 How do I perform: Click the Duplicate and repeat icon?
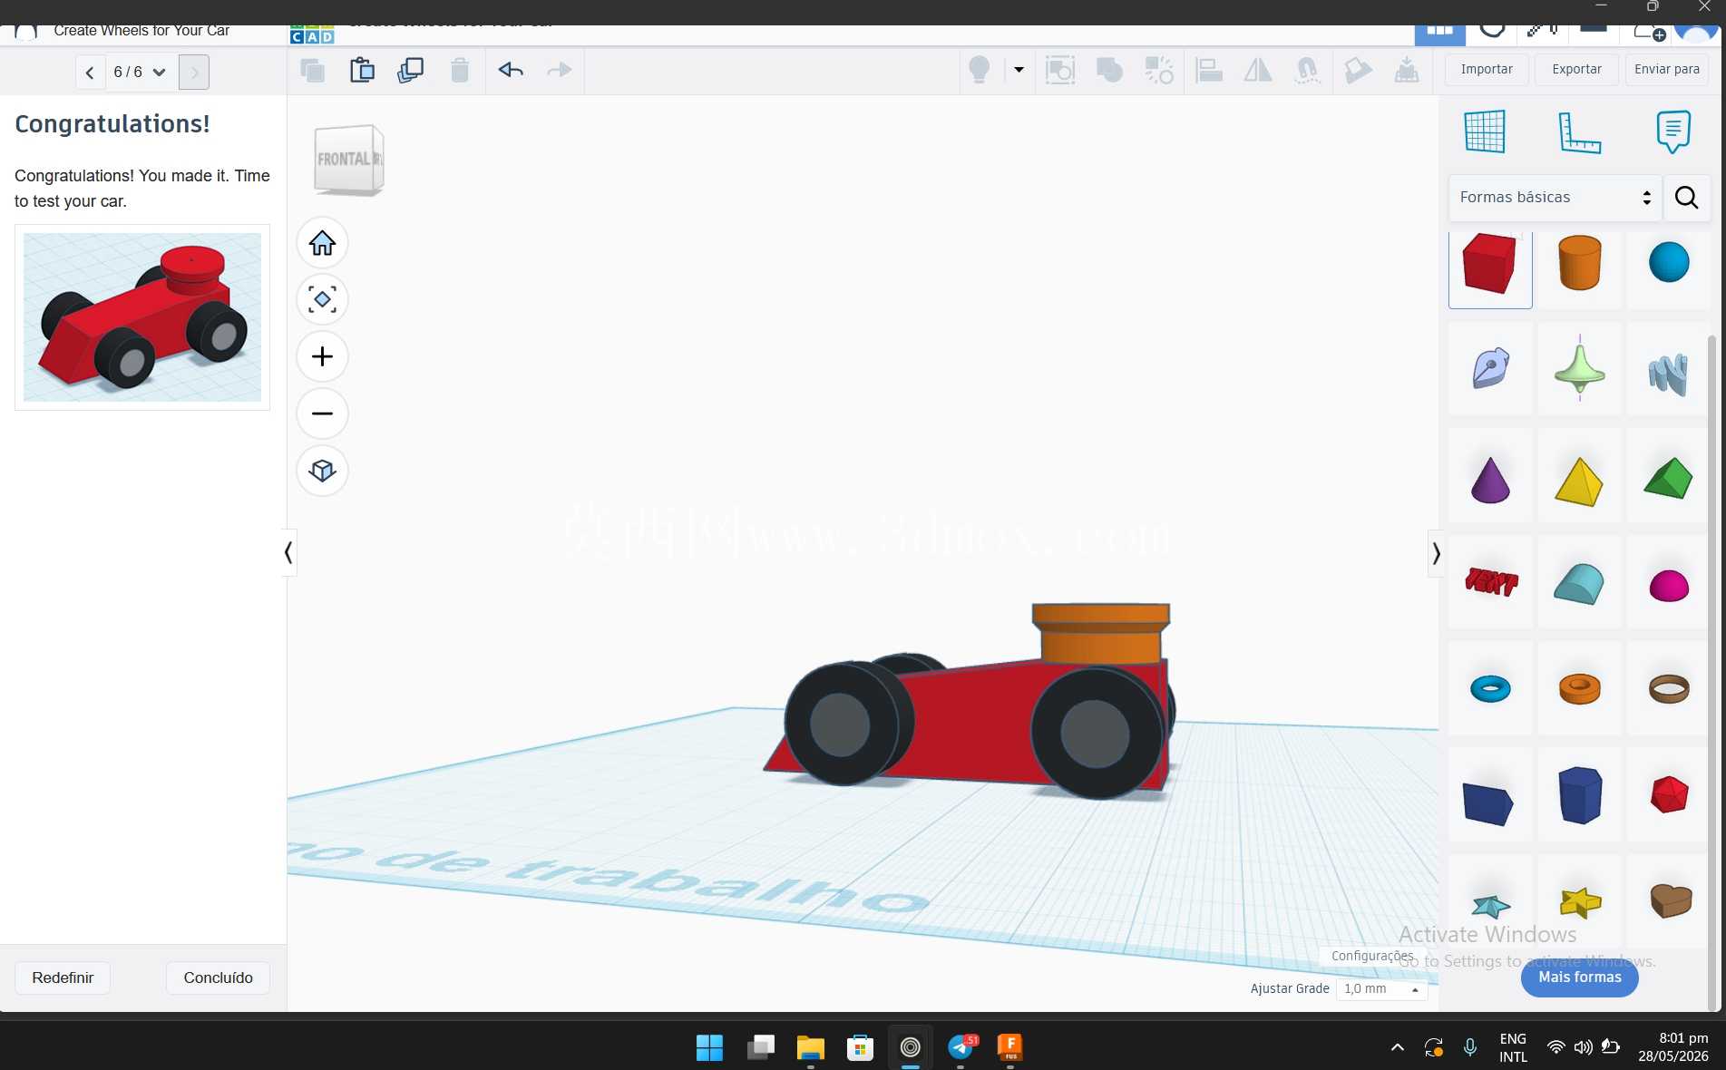(411, 70)
